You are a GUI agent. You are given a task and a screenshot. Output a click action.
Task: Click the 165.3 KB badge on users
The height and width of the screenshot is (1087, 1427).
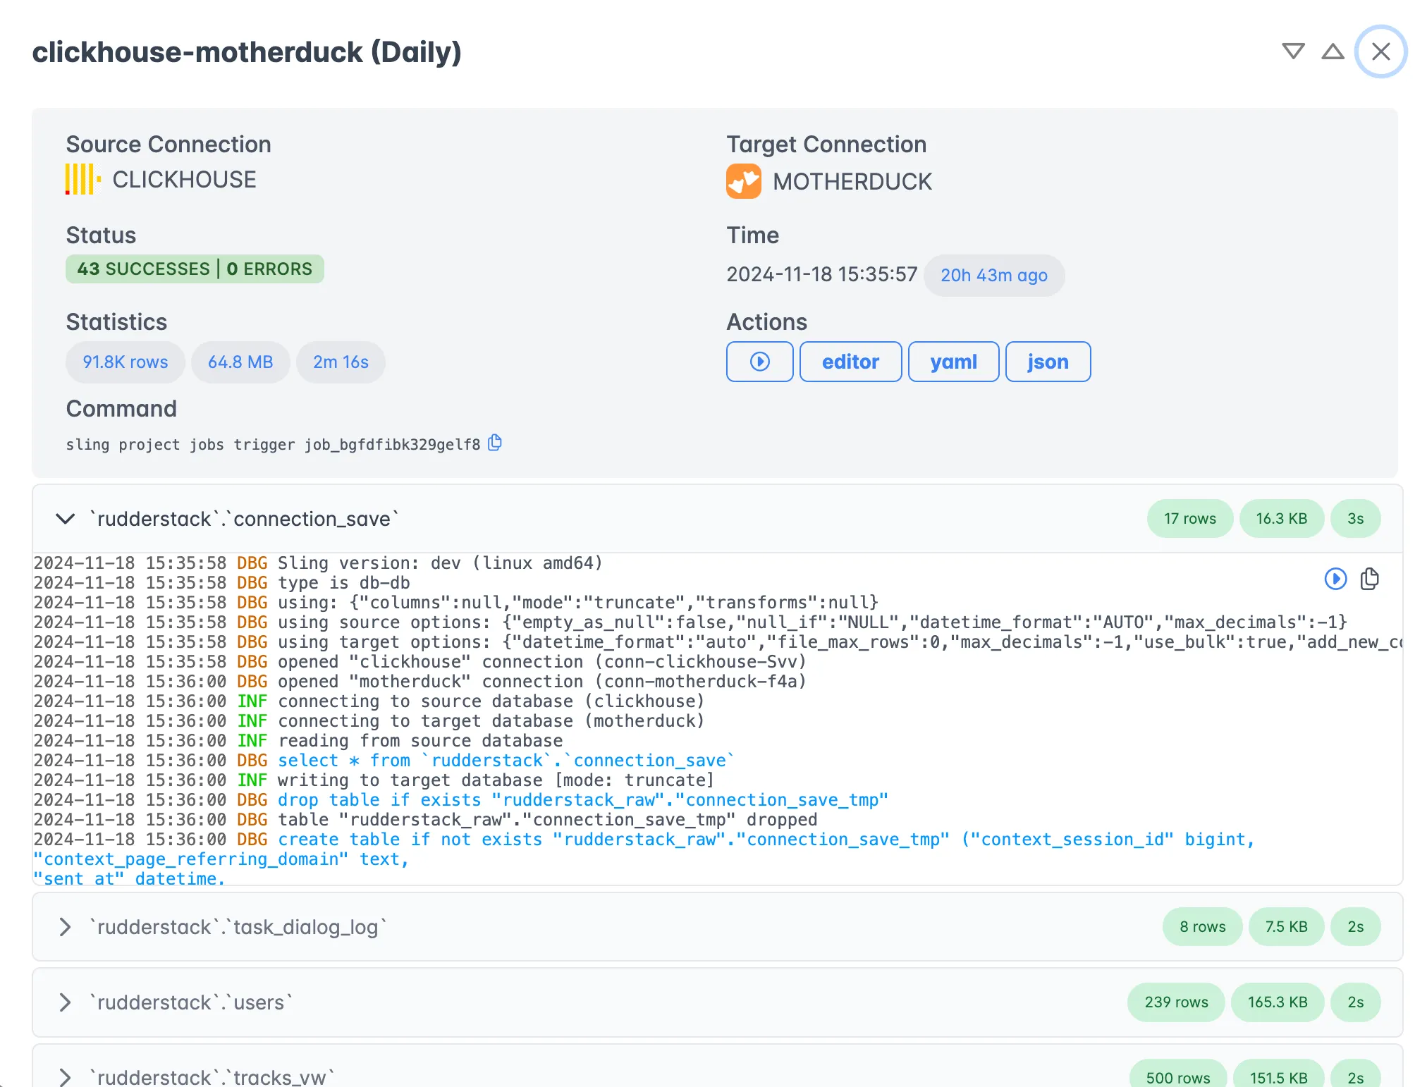pos(1278,1002)
